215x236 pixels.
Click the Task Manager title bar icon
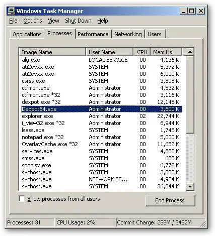11,11
